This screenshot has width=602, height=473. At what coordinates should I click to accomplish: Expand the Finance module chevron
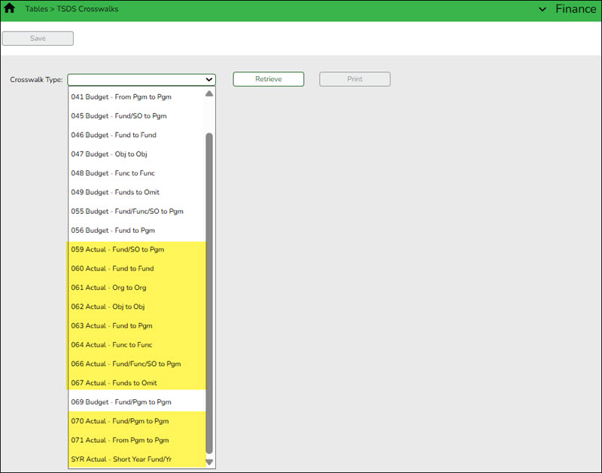pos(543,10)
